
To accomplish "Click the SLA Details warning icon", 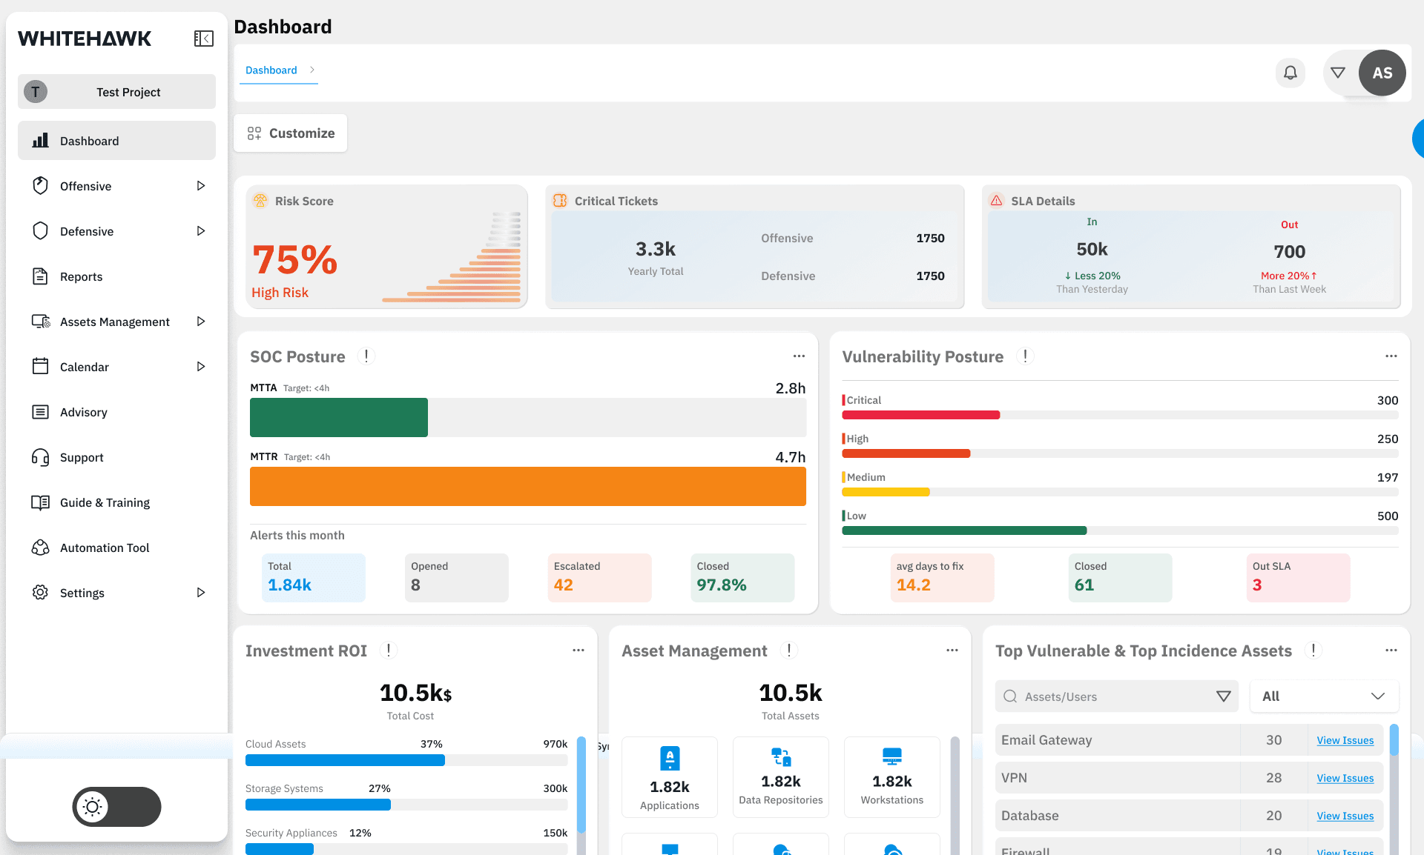I will tap(997, 201).
